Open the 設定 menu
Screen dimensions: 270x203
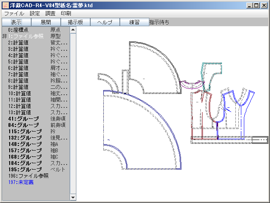pyautogui.click(x=35, y=14)
